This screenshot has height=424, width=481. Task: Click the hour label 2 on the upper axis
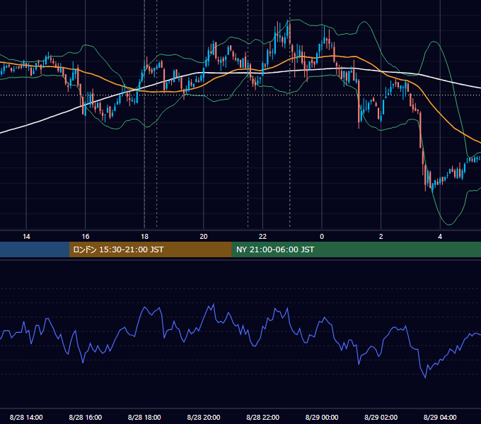(381, 237)
